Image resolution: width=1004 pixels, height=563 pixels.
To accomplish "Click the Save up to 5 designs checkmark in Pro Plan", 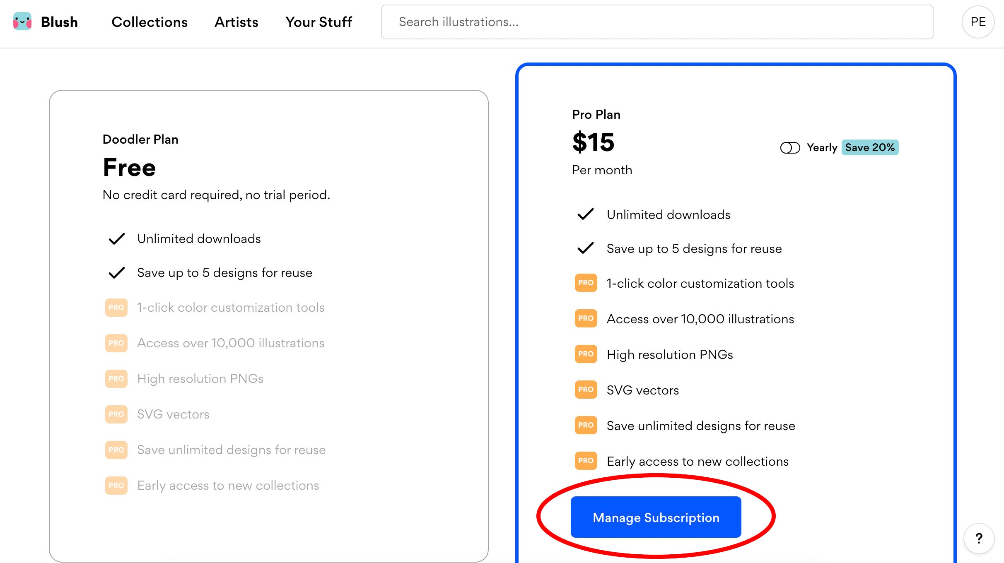I will tap(585, 248).
